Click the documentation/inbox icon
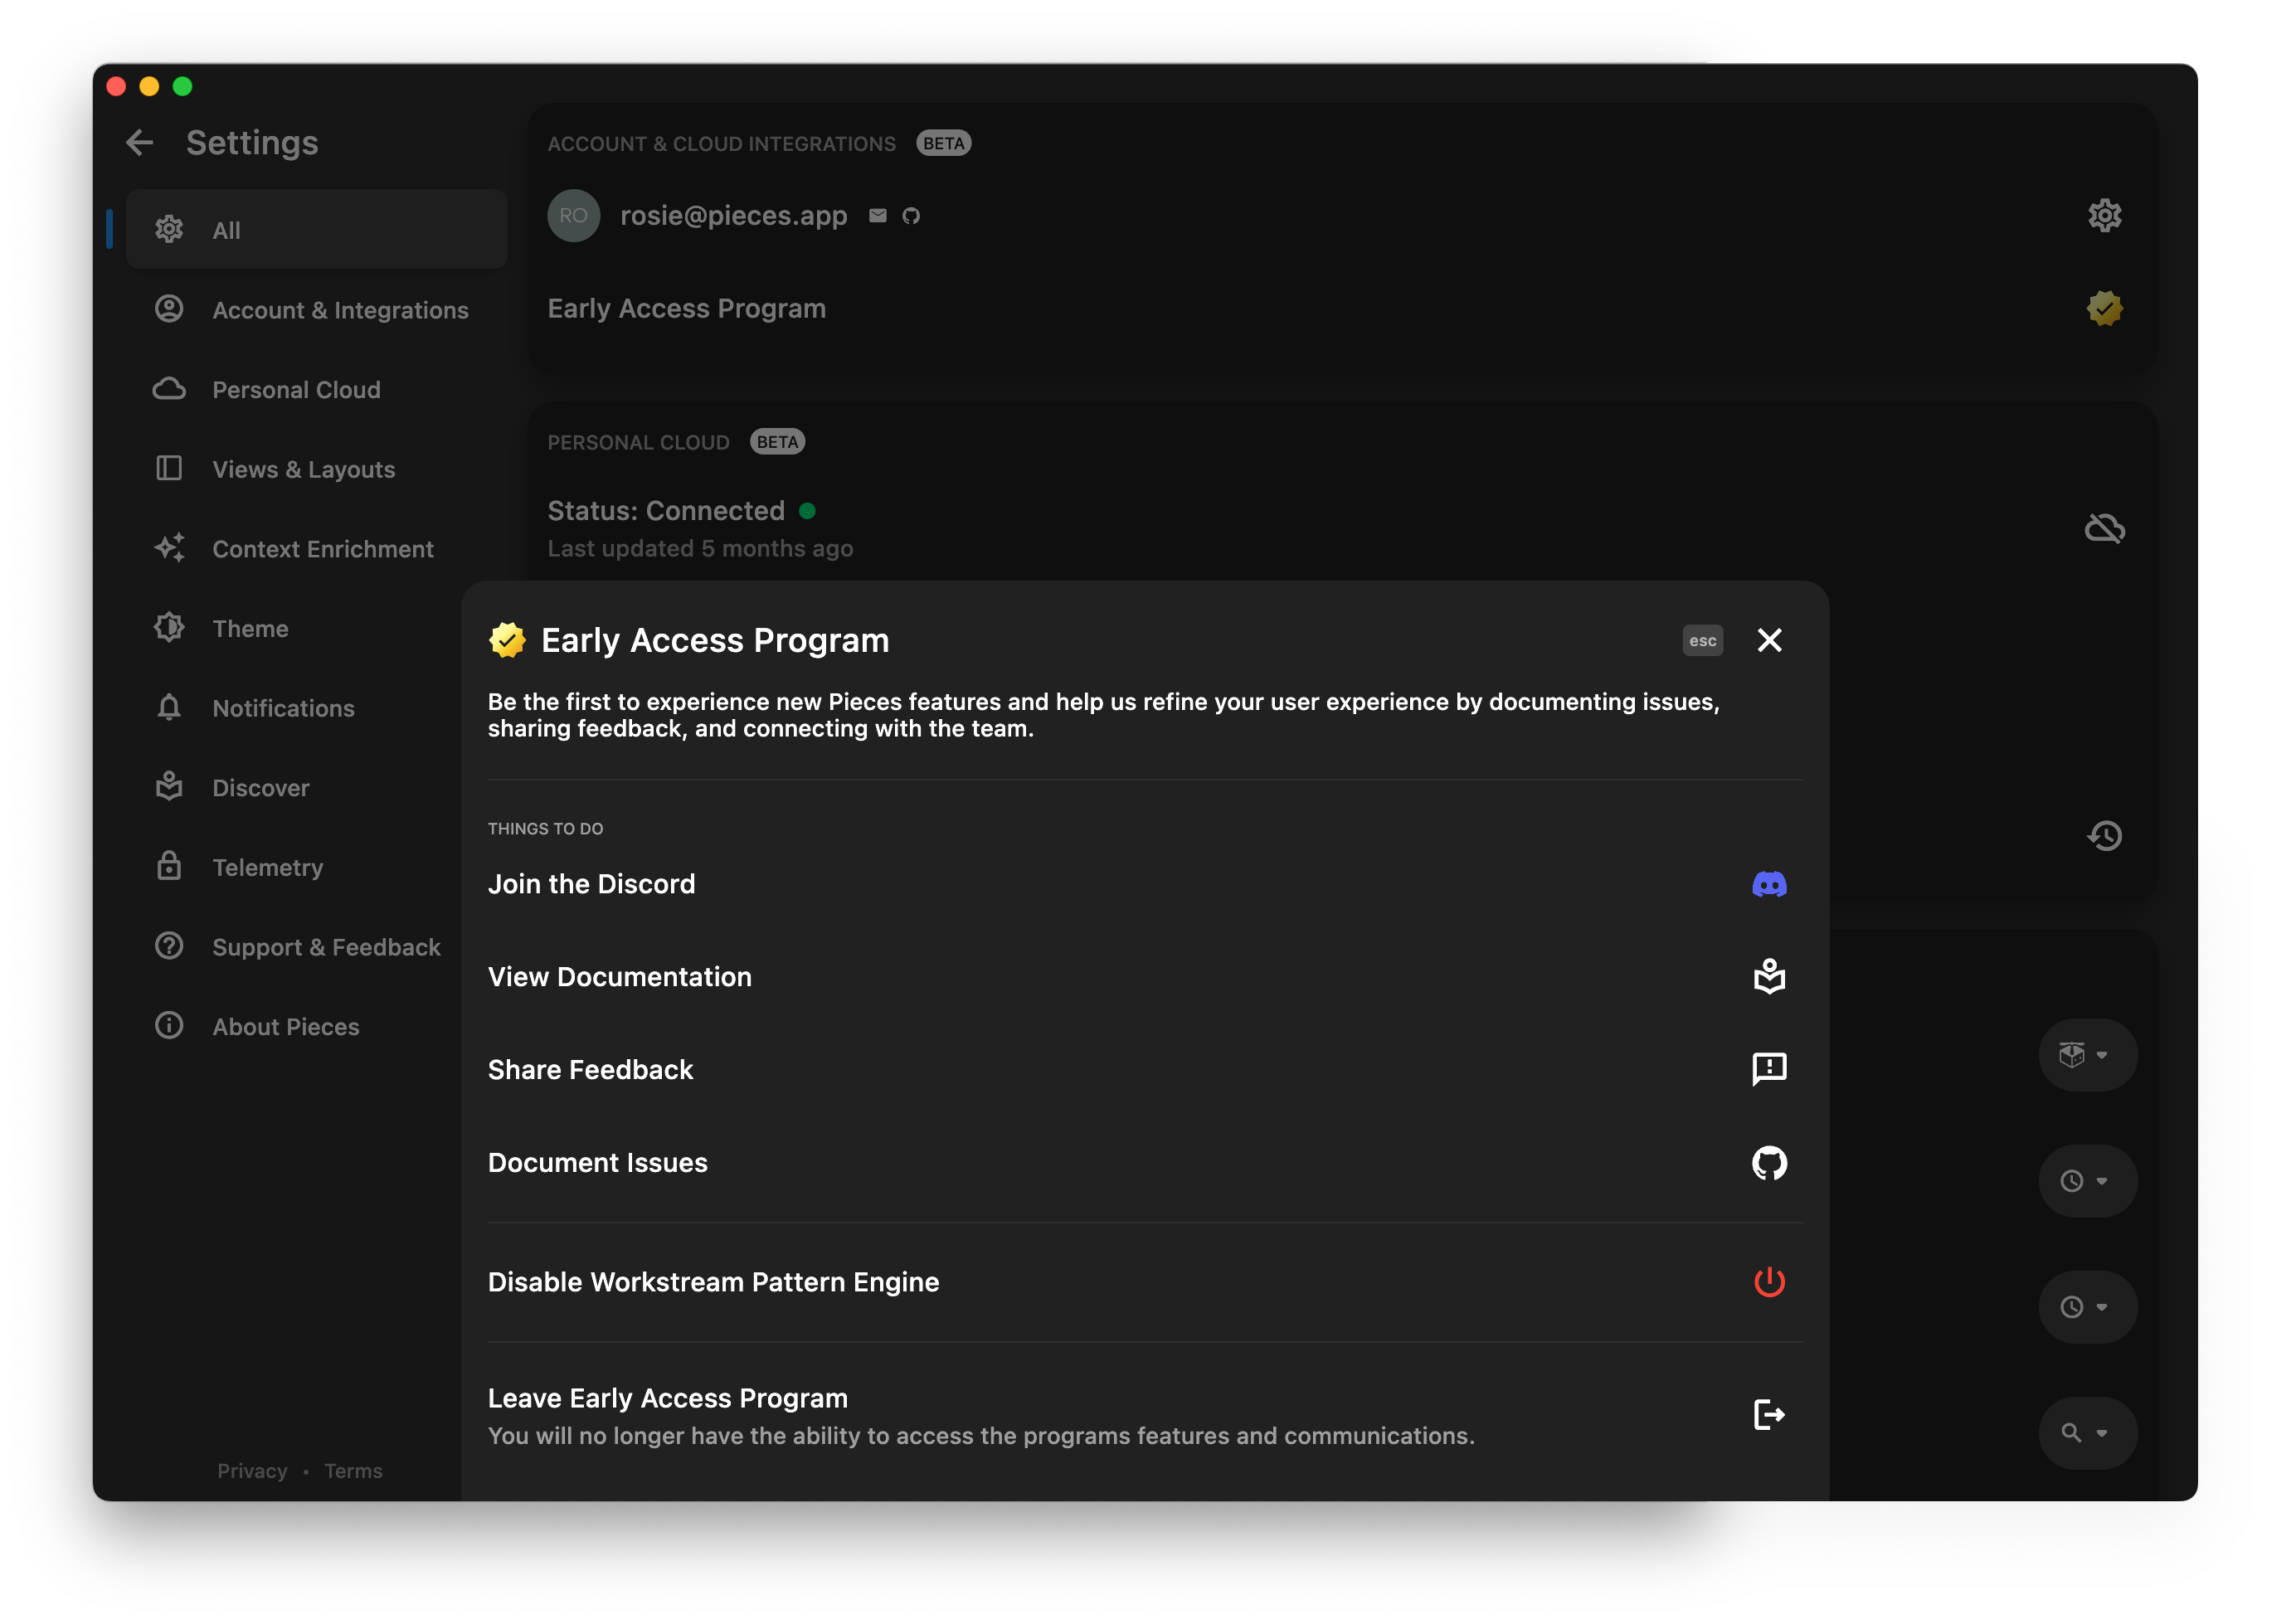Image resolution: width=2291 pixels, height=1624 pixels. pyautogui.click(x=1768, y=975)
